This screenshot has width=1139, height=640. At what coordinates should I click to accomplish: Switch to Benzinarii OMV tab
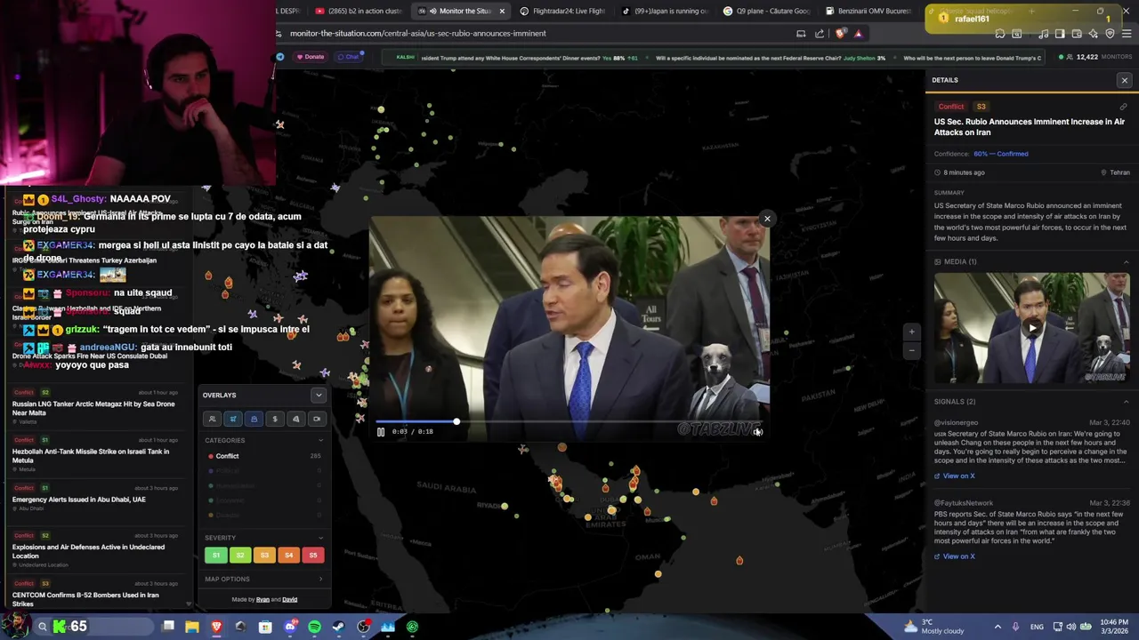(x=868, y=12)
